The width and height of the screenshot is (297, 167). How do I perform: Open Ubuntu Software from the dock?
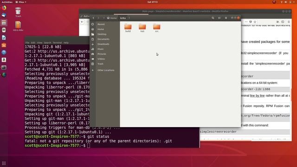[4, 45]
